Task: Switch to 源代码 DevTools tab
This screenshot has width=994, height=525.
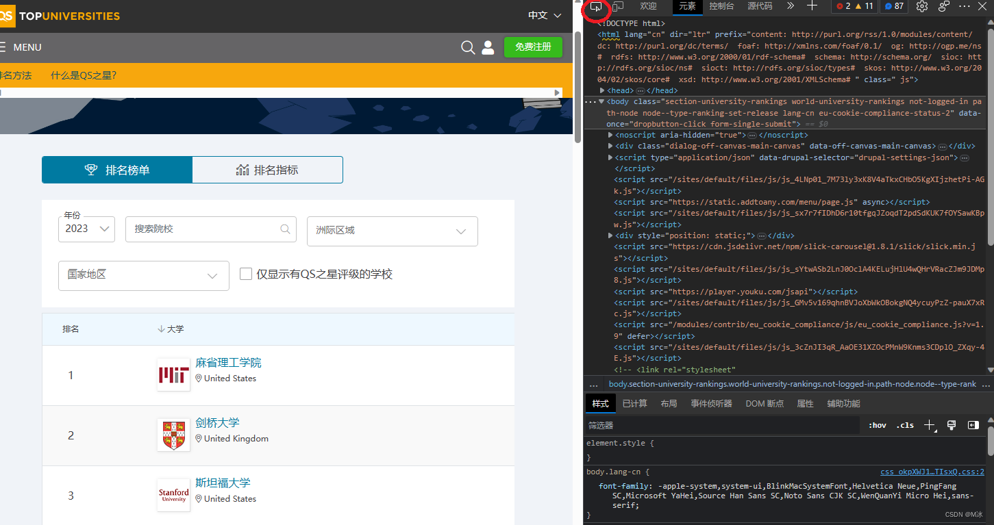Action: 760,6
